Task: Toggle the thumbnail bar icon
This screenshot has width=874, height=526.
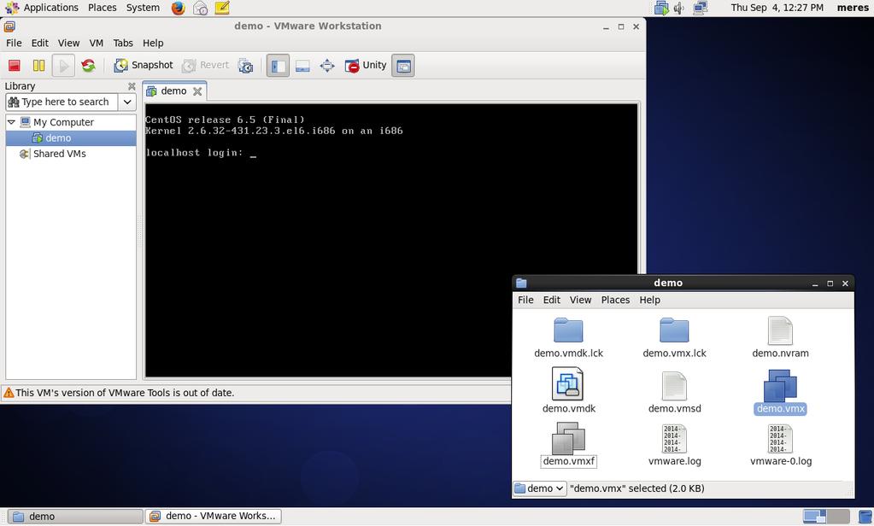Action: (302, 65)
